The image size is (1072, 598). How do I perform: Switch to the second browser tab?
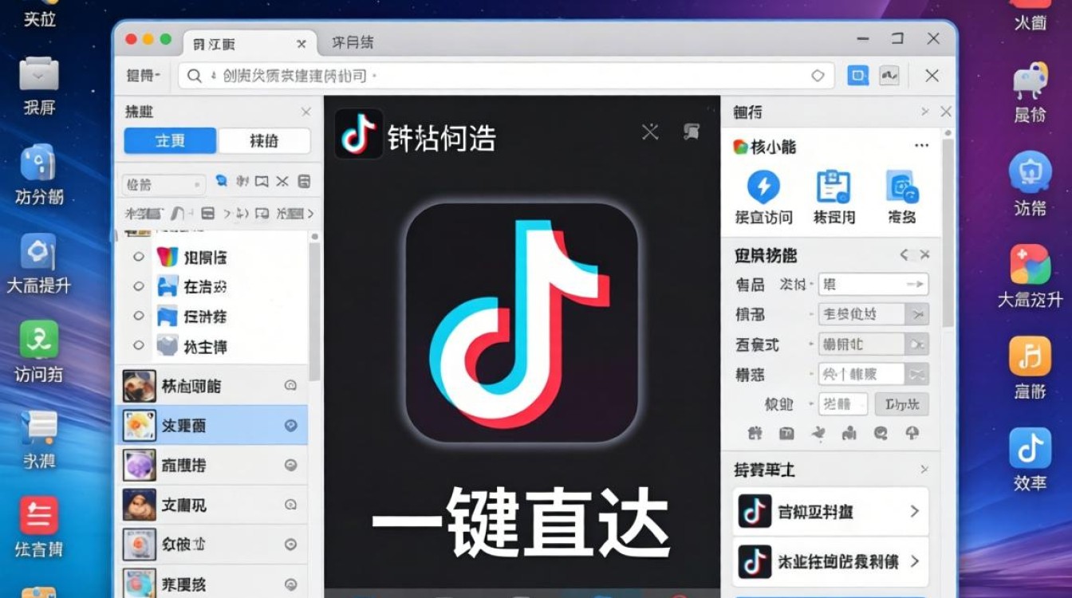[x=355, y=43]
